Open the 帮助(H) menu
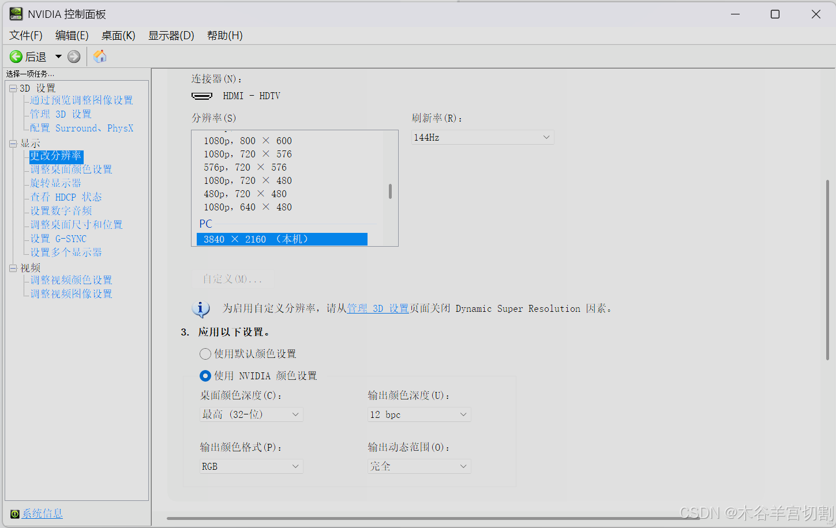 coord(225,35)
